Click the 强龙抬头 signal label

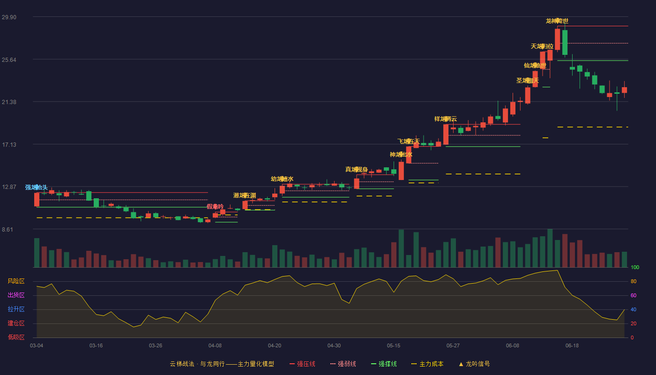click(x=37, y=187)
